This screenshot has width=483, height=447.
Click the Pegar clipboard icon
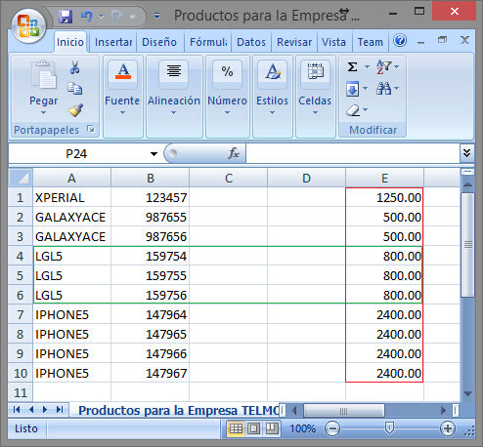pos(44,75)
